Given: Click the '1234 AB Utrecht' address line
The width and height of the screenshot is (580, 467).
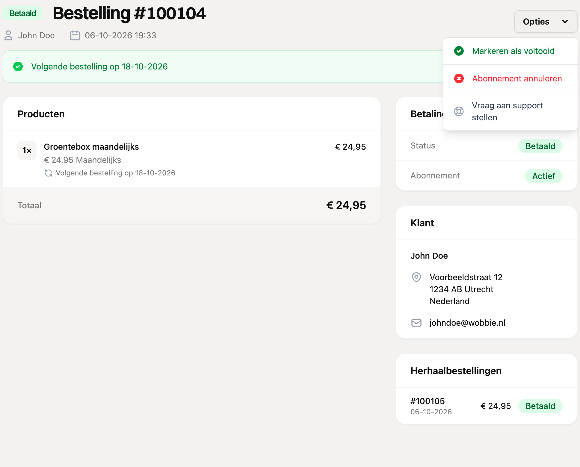Looking at the screenshot, I should coord(461,289).
